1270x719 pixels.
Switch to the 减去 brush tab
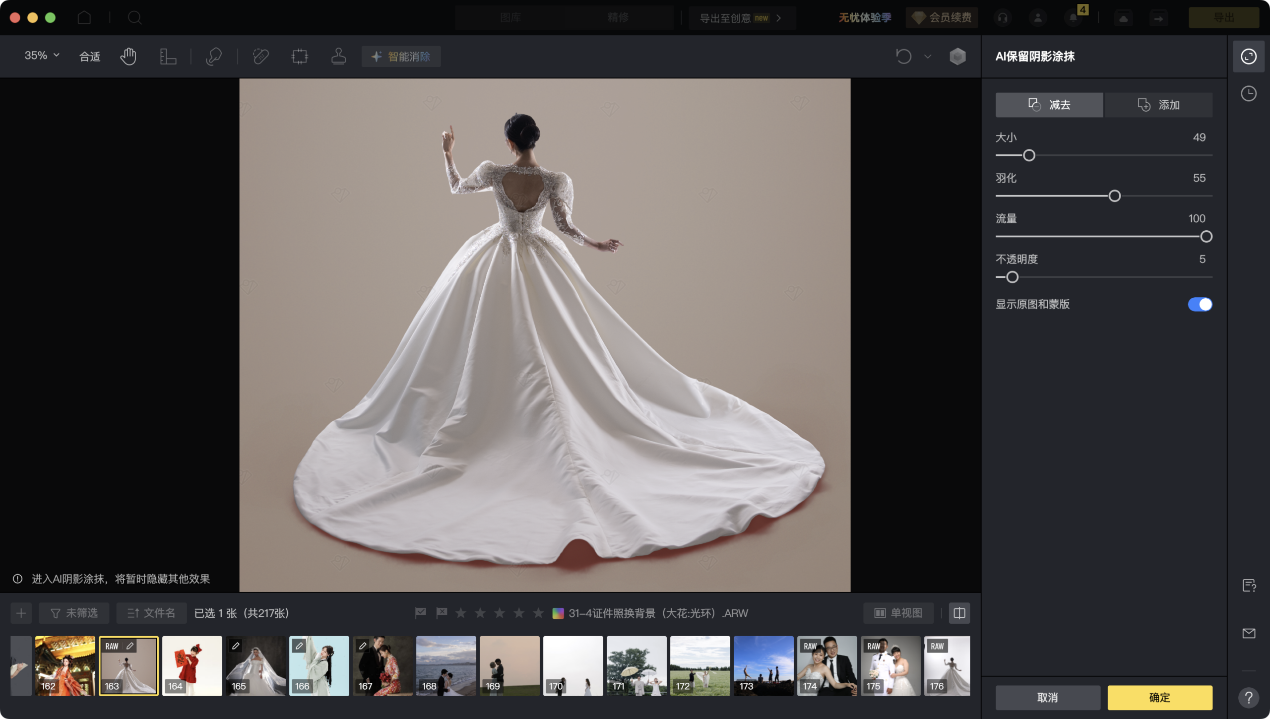[x=1049, y=105]
